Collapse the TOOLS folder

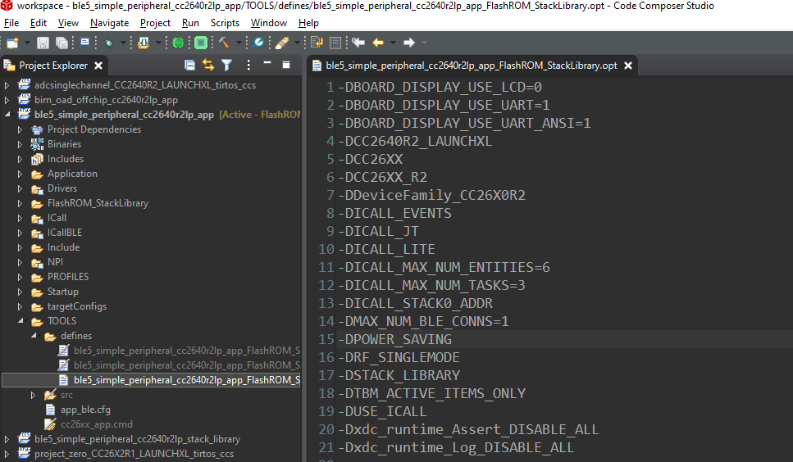pos(21,321)
